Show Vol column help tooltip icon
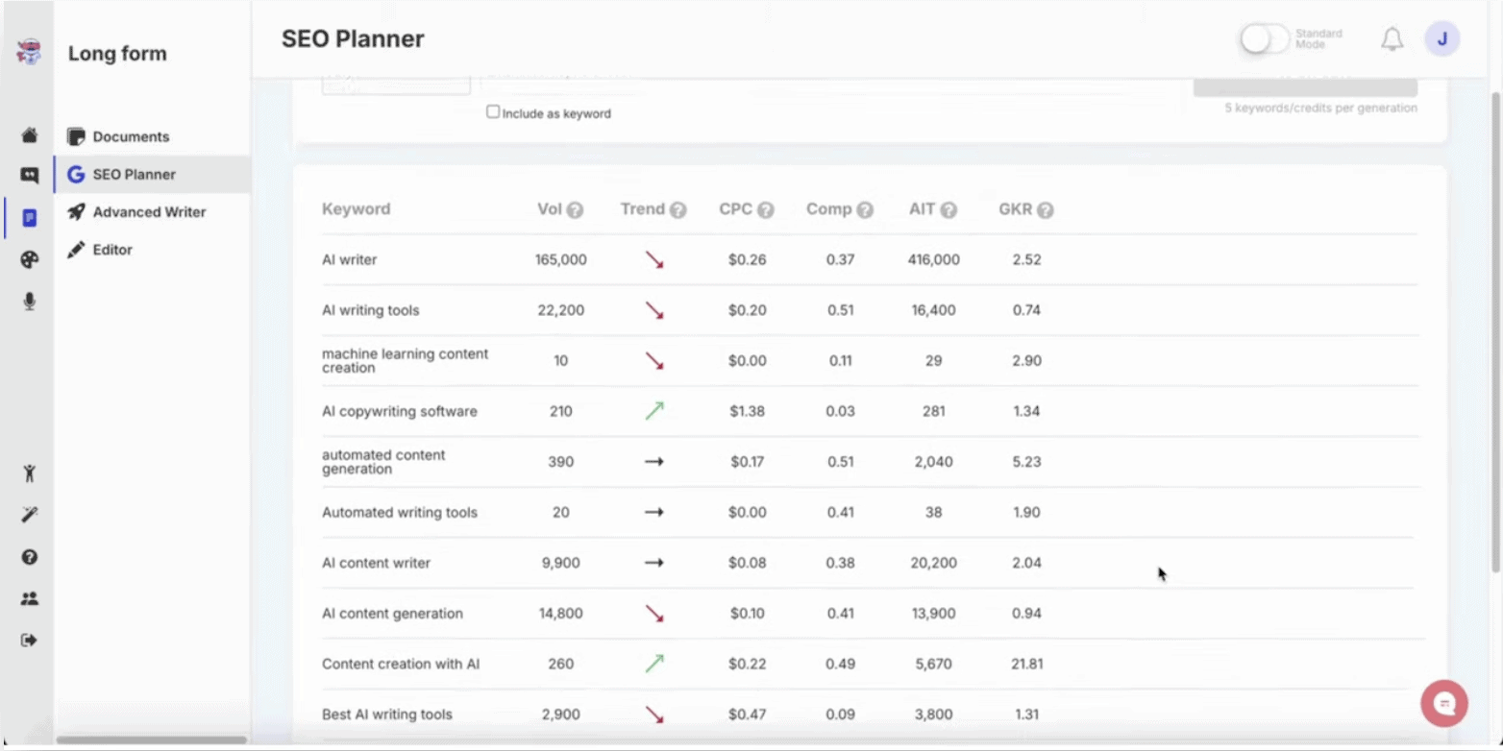The image size is (1503, 751). point(575,210)
